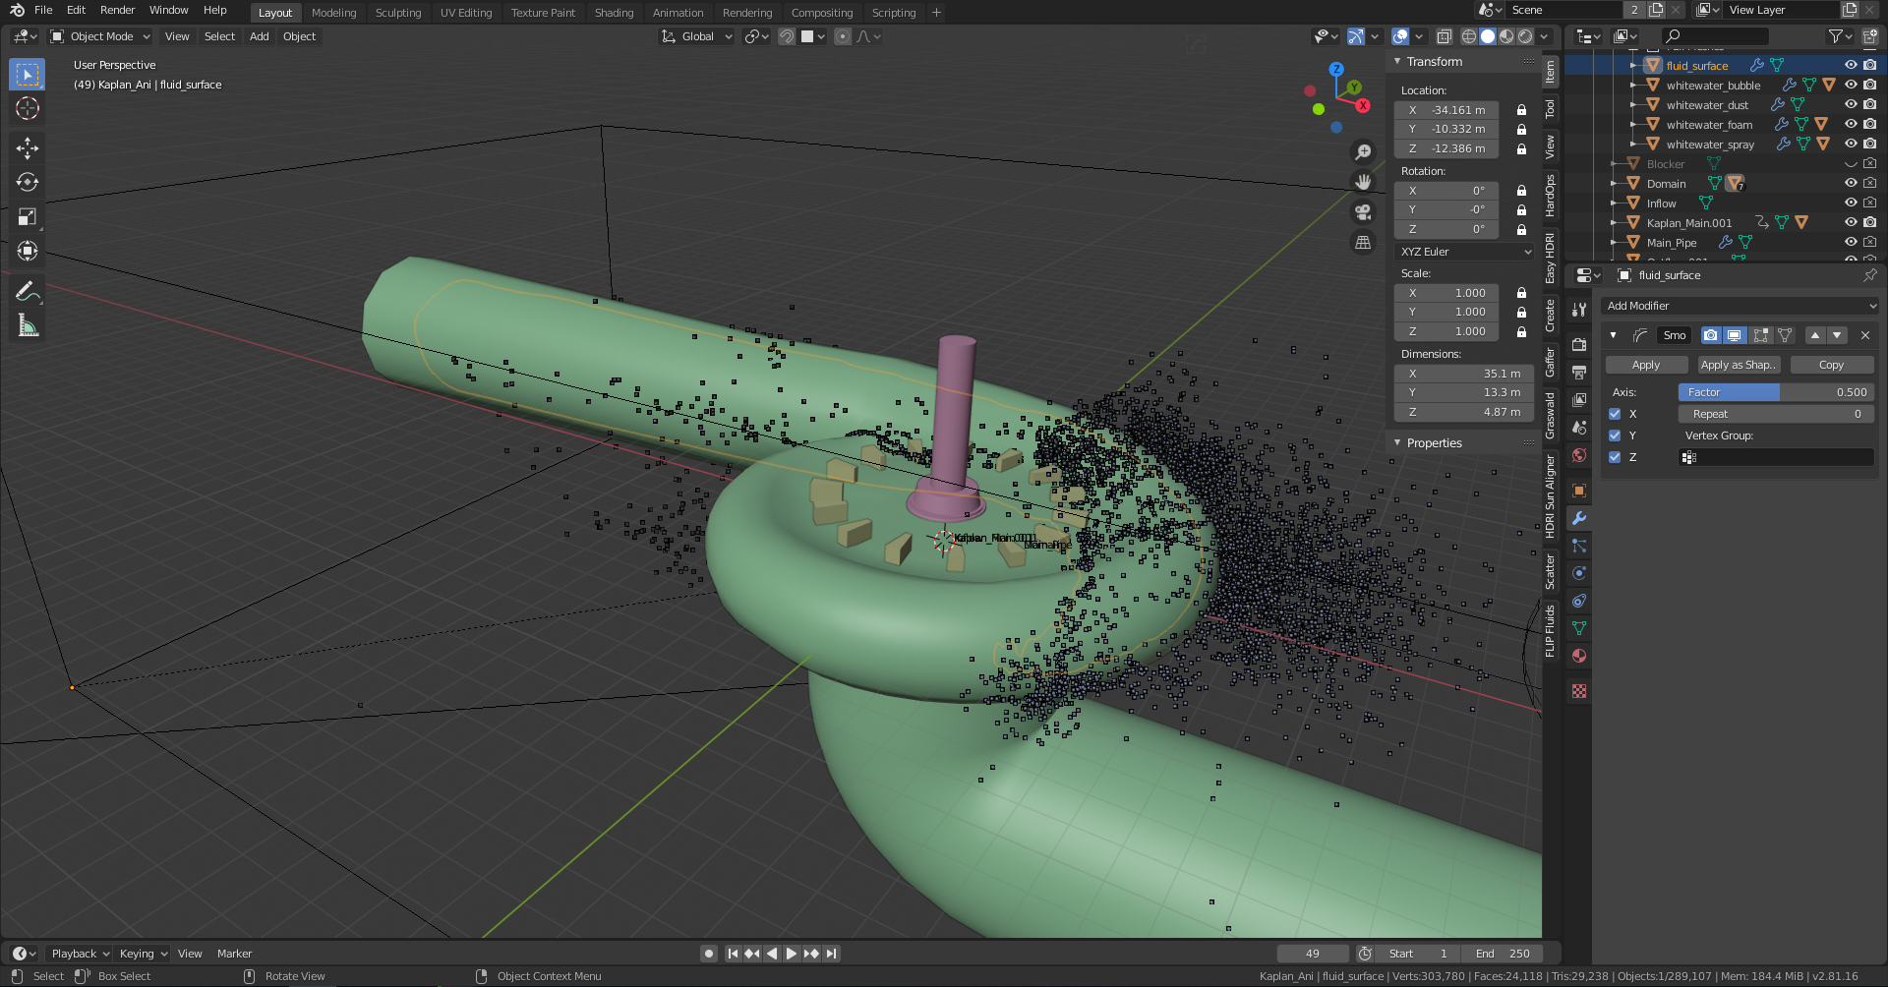The width and height of the screenshot is (1888, 987).
Task: Select the Annotate pencil tool
Action: click(28, 291)
